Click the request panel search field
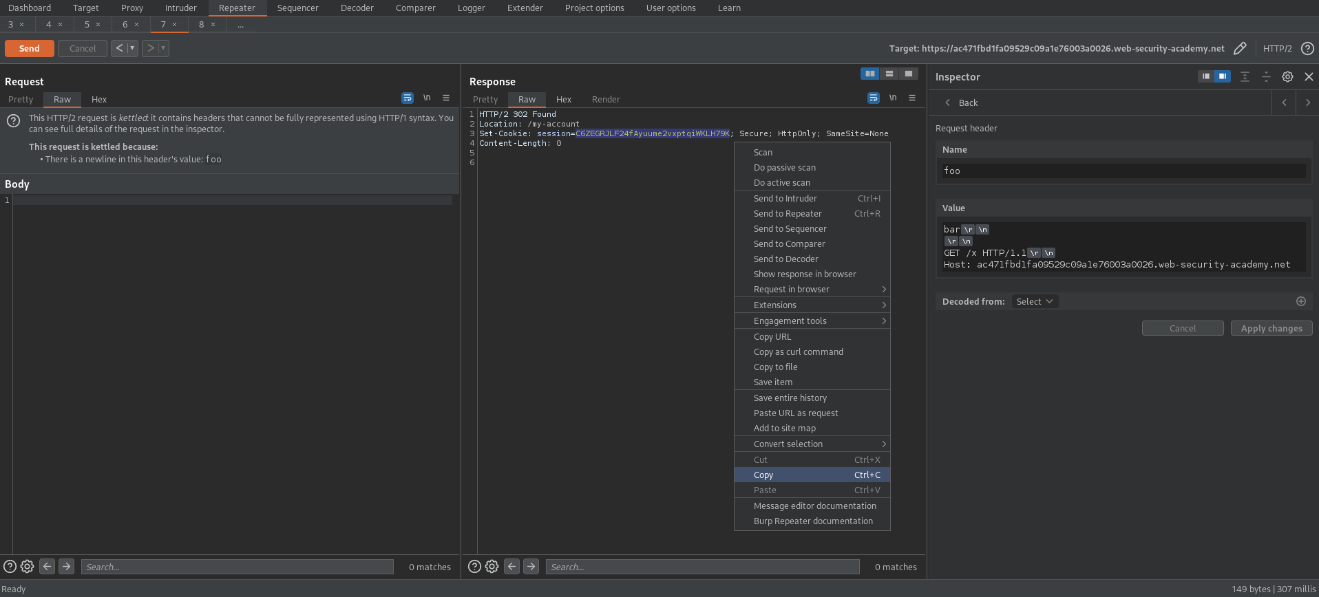 pyautogui.click(x=238, y=567)
